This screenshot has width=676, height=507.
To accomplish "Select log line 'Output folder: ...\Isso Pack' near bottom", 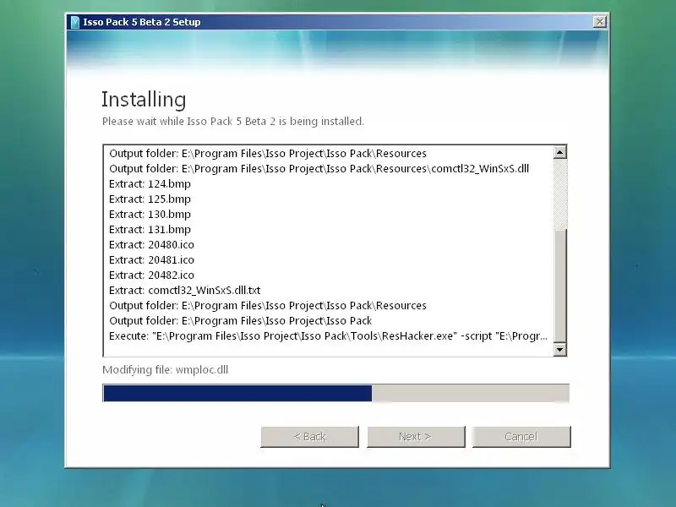I will coord(240,321).
